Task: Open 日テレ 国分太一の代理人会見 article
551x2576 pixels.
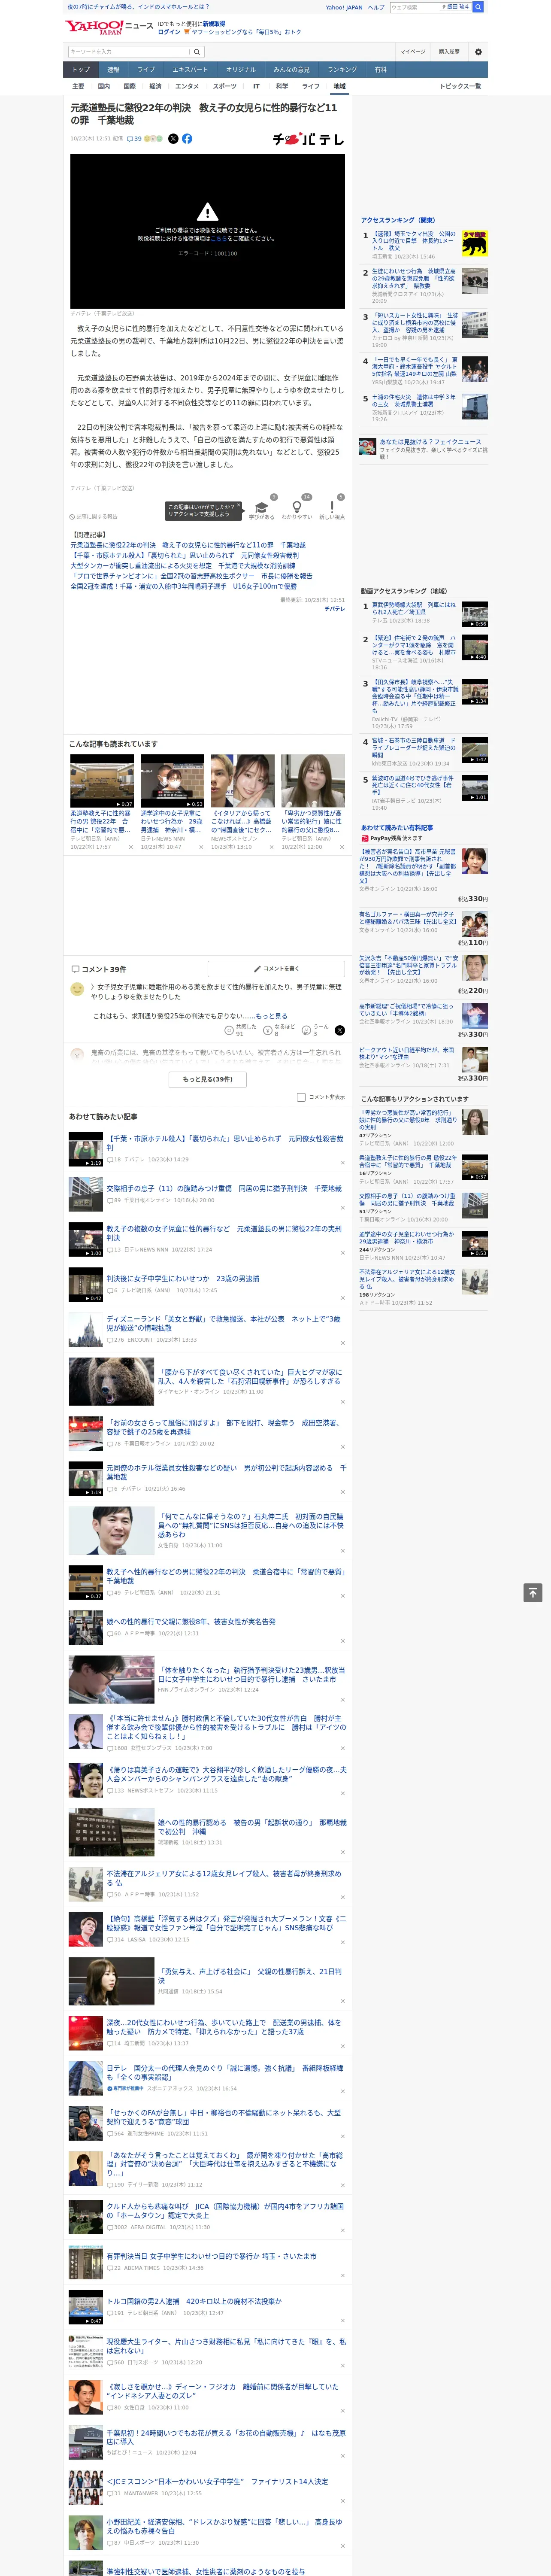Action: click(x=224, y=2073)
